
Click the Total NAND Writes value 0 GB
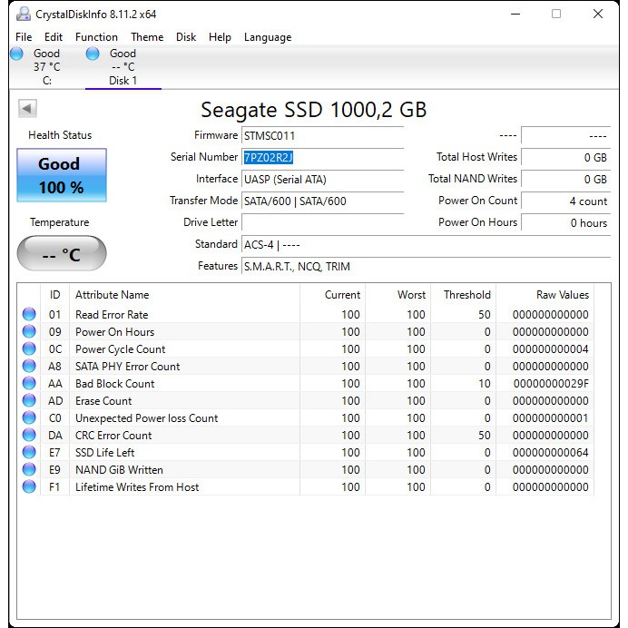coord(565,180)
